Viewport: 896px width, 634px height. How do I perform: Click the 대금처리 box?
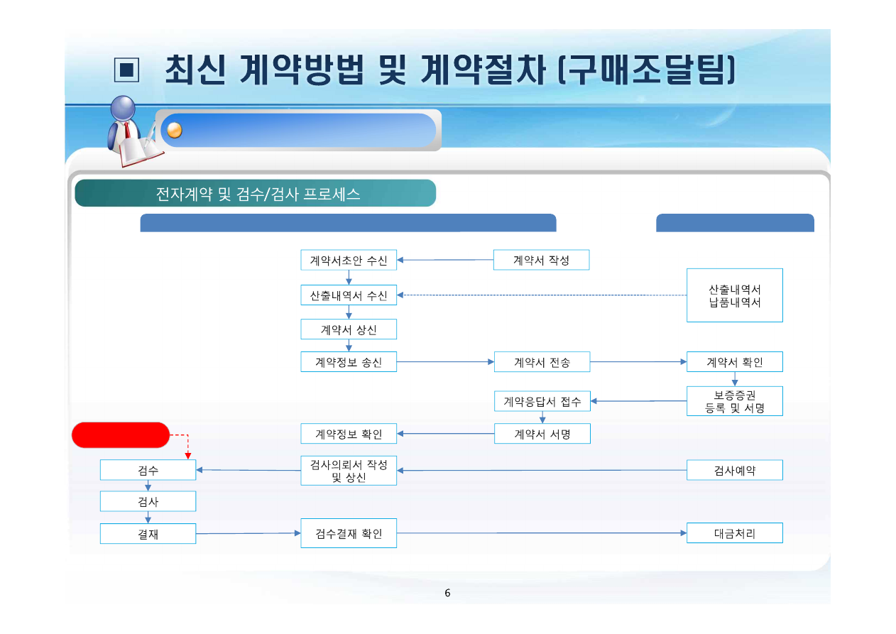[735, 532]
